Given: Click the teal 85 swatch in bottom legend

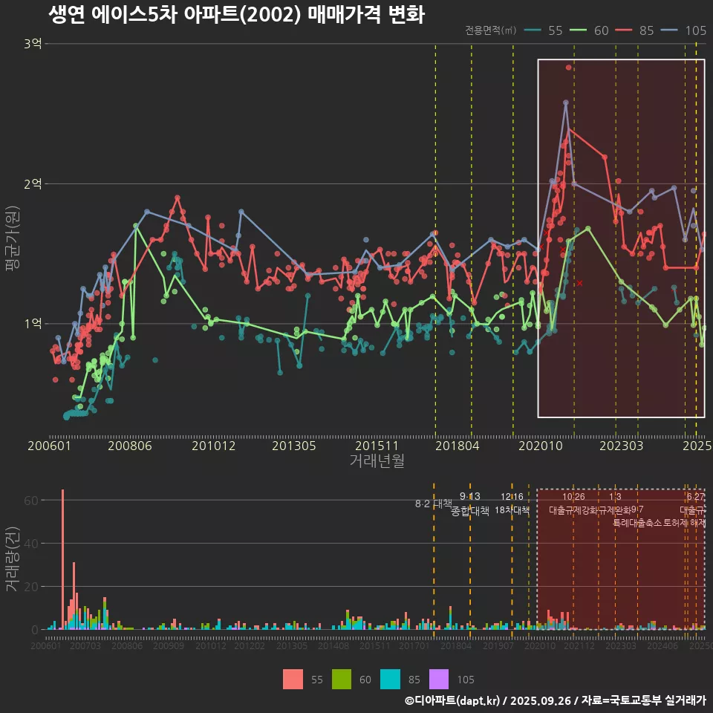Looking at the screenshot, I should 390,679.
